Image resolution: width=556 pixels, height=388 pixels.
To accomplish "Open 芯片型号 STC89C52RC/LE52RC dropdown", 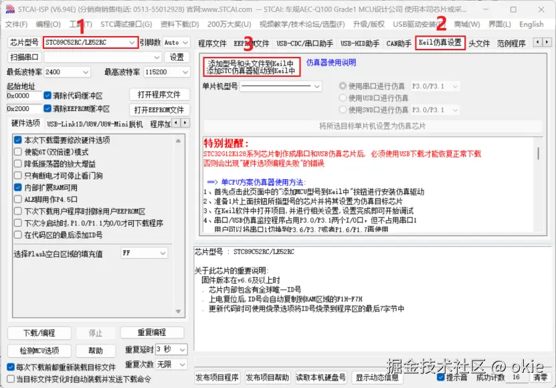I will pos(90,43).
